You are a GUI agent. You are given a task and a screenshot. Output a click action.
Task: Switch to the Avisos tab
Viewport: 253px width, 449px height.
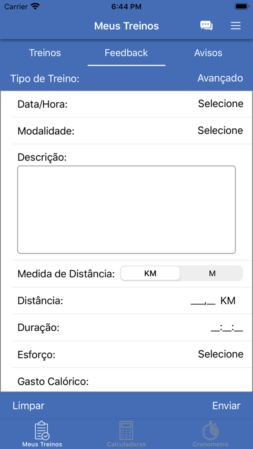point(208,53)
